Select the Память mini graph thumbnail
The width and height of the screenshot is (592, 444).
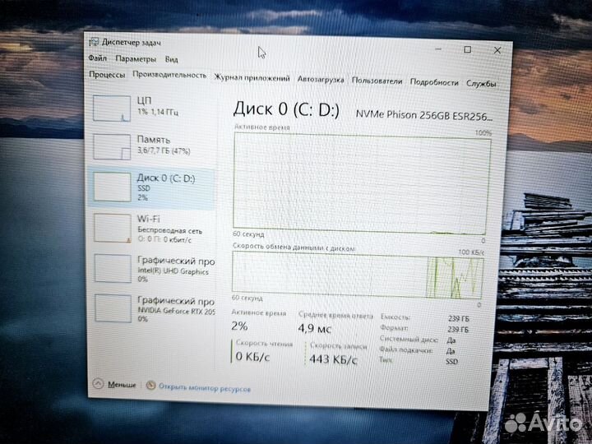111,146
